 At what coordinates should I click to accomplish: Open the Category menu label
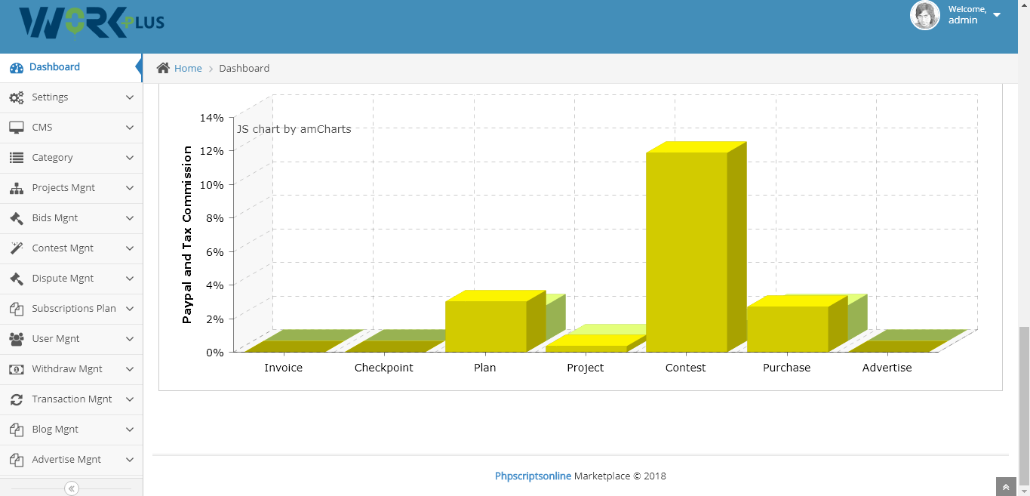pos(52,158)
